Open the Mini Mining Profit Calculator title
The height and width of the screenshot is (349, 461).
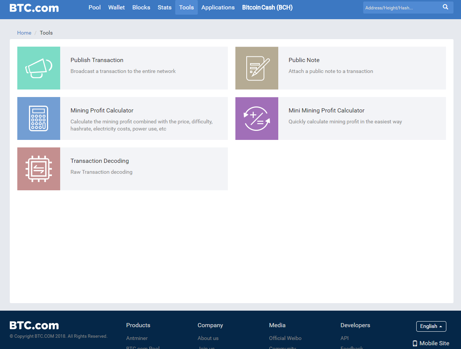(x=327, y=111)
